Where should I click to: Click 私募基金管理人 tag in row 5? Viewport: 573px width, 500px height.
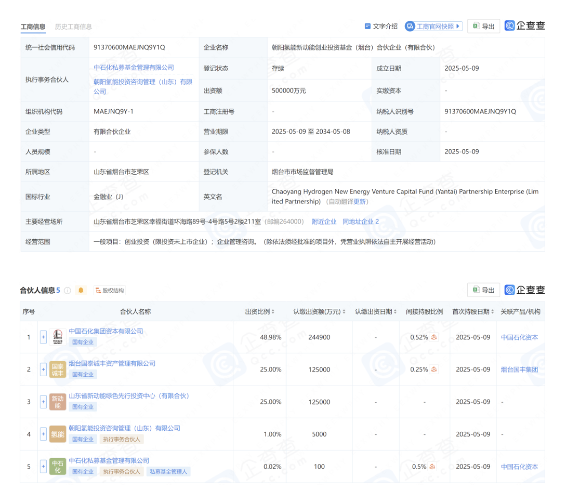point(168,472)
